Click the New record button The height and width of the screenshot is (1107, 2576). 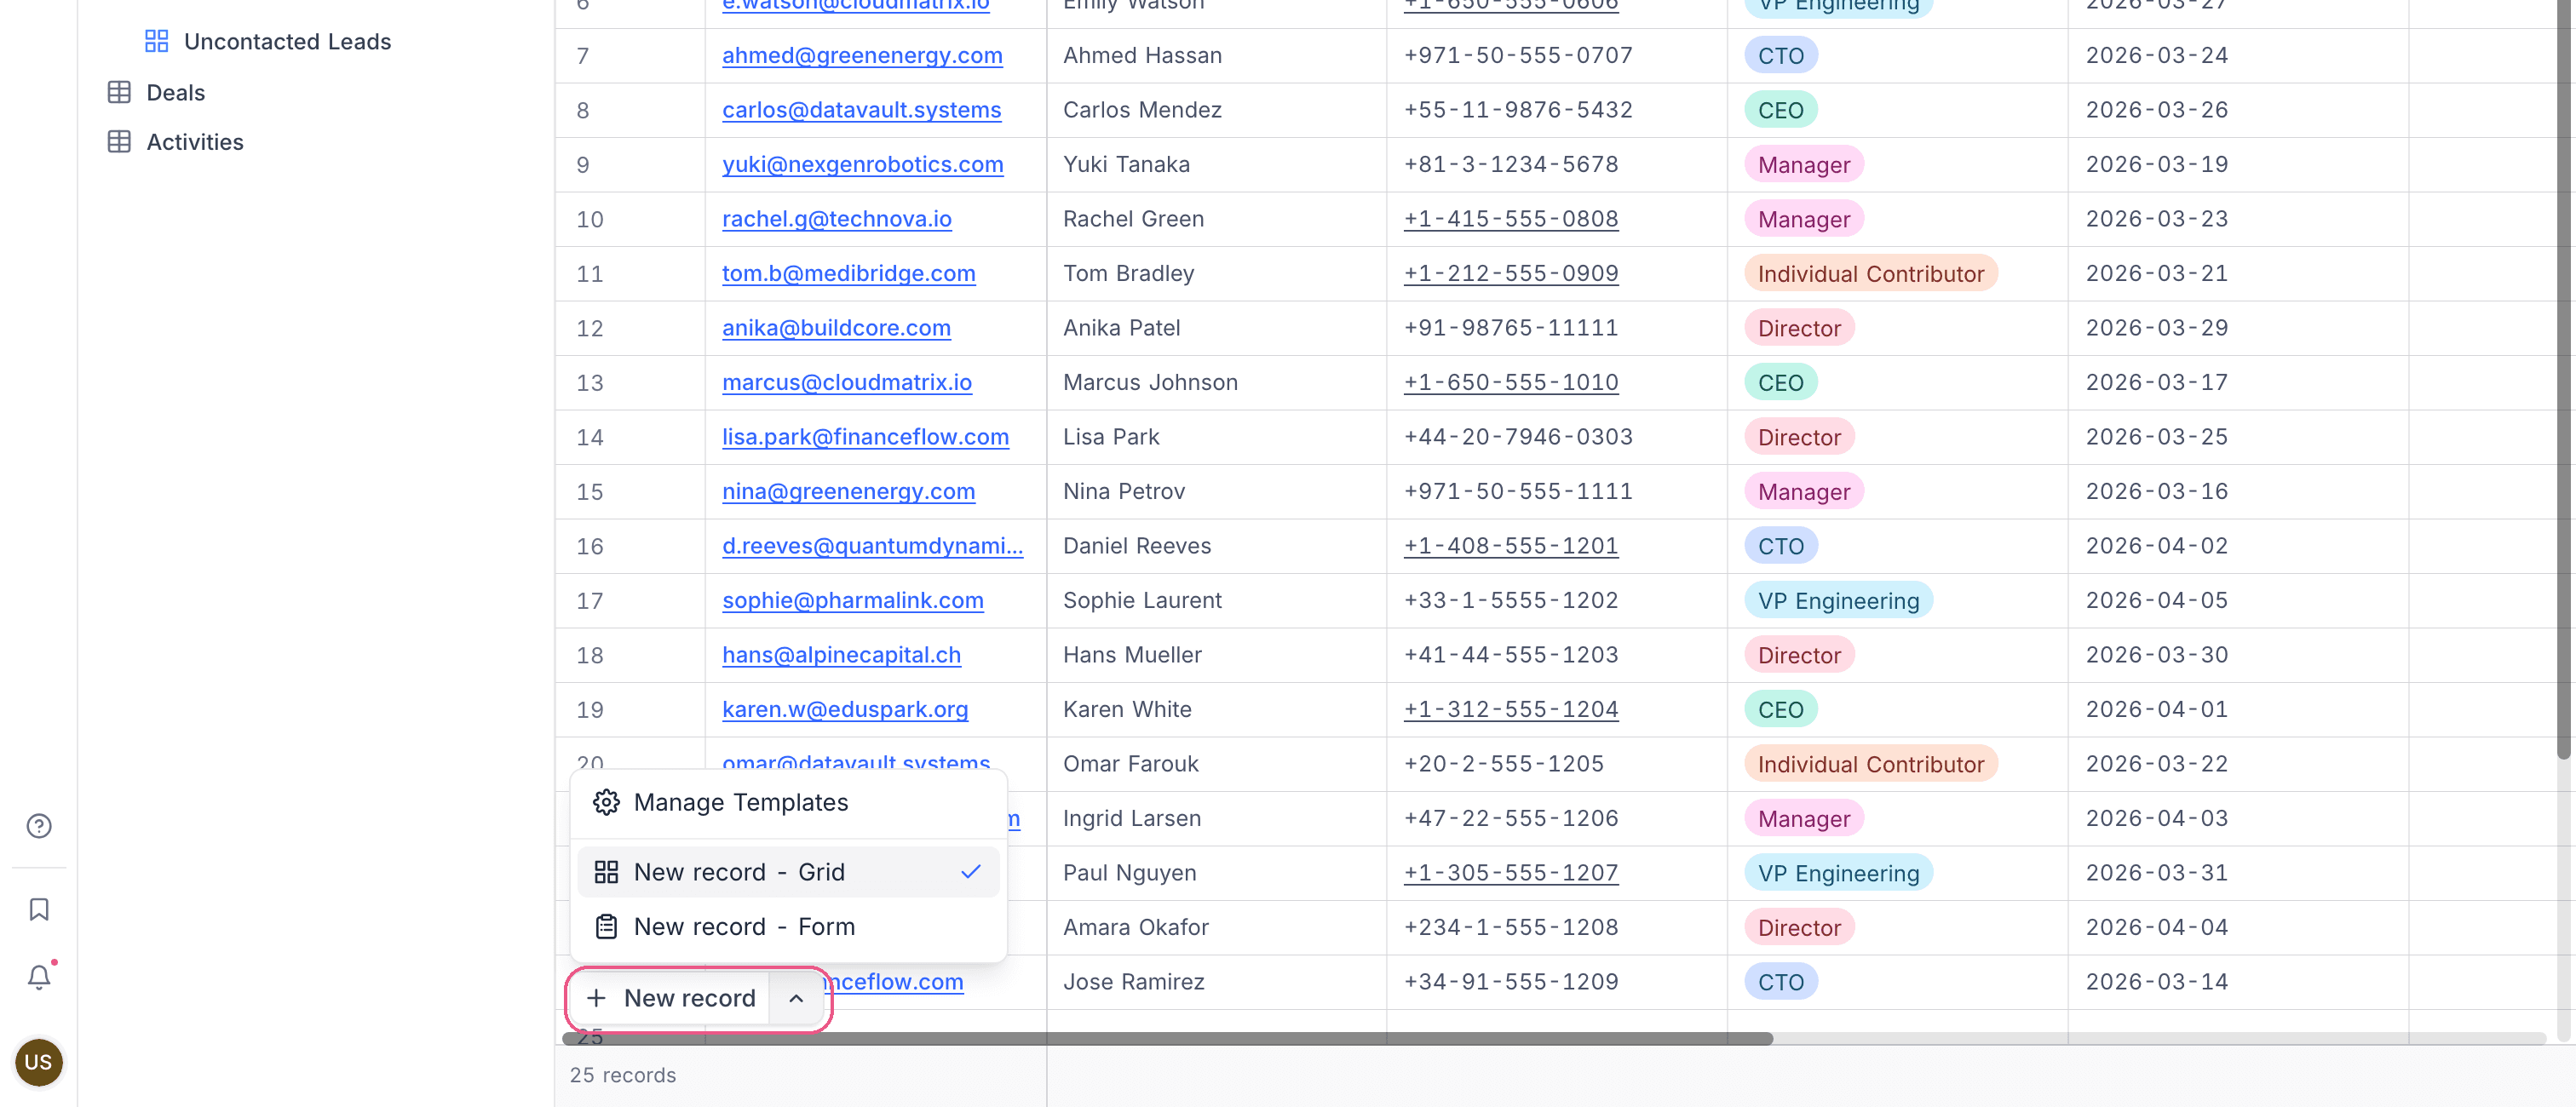[671, 998]
